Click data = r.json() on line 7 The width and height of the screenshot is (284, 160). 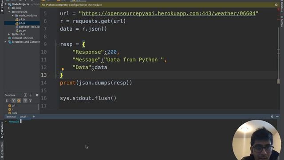click(83, 29)
